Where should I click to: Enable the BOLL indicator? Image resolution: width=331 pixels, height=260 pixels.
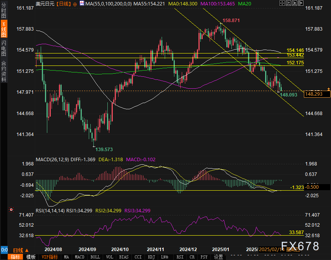95,257
